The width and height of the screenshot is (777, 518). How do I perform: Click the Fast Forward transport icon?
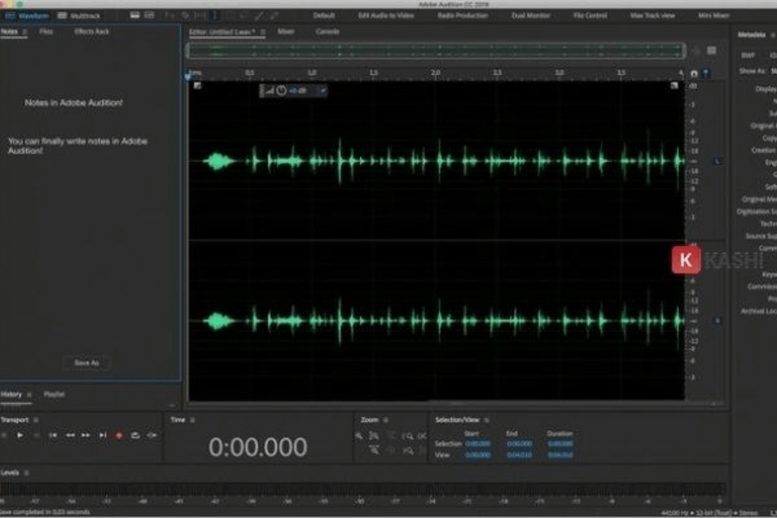tap(86, 435)
